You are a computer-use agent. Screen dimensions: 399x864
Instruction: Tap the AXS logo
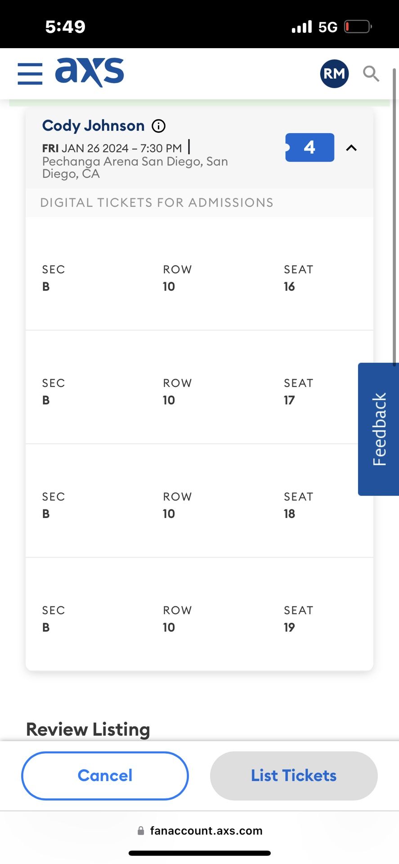(x=90, y=72)
